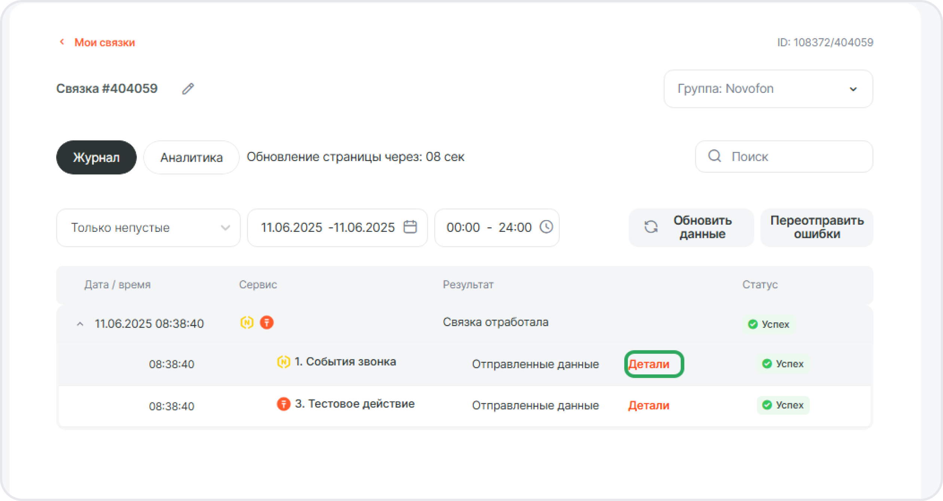Open the Только непустые filter dropdown
This screenshot has width=943, height=501.
click(x=148, y=228)
